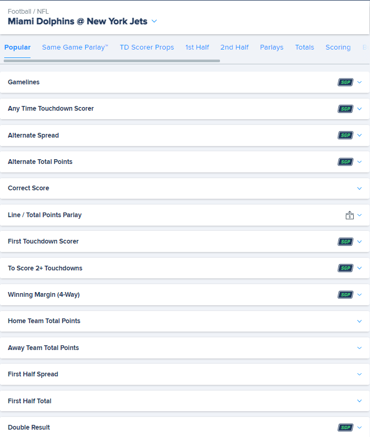370x437 pixels.
Task: Click the Gamelines market title
Action: (x=24, y=82)
